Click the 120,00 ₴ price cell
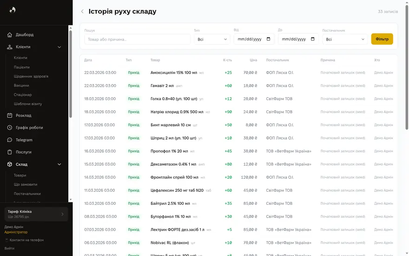Screen dimensions: 409x256 (x=249, y=177)
